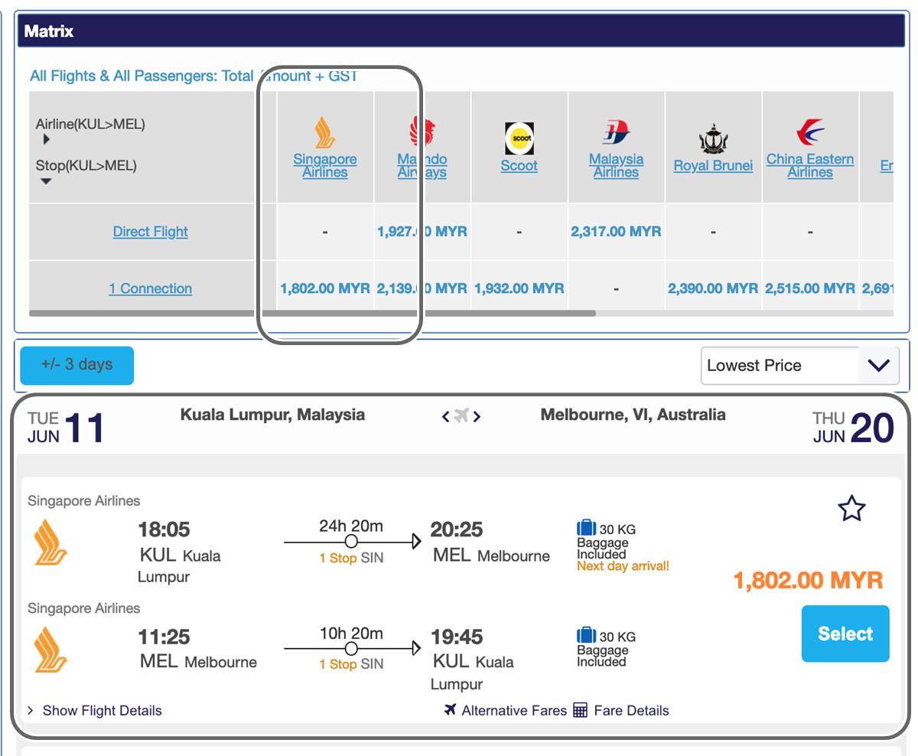Collapse the Stop(KUL>MEL) triangle arrow
The image size is (918, 756).
(x=46, y=181)
